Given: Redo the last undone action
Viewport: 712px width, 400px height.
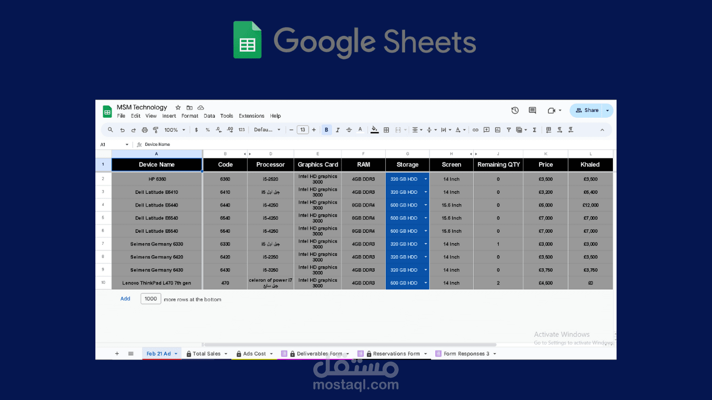Looking at the screenshot, I should (133, 130).
